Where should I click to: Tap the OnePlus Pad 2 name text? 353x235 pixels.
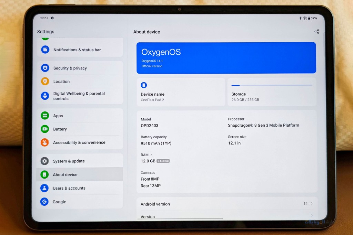point(152,100)
